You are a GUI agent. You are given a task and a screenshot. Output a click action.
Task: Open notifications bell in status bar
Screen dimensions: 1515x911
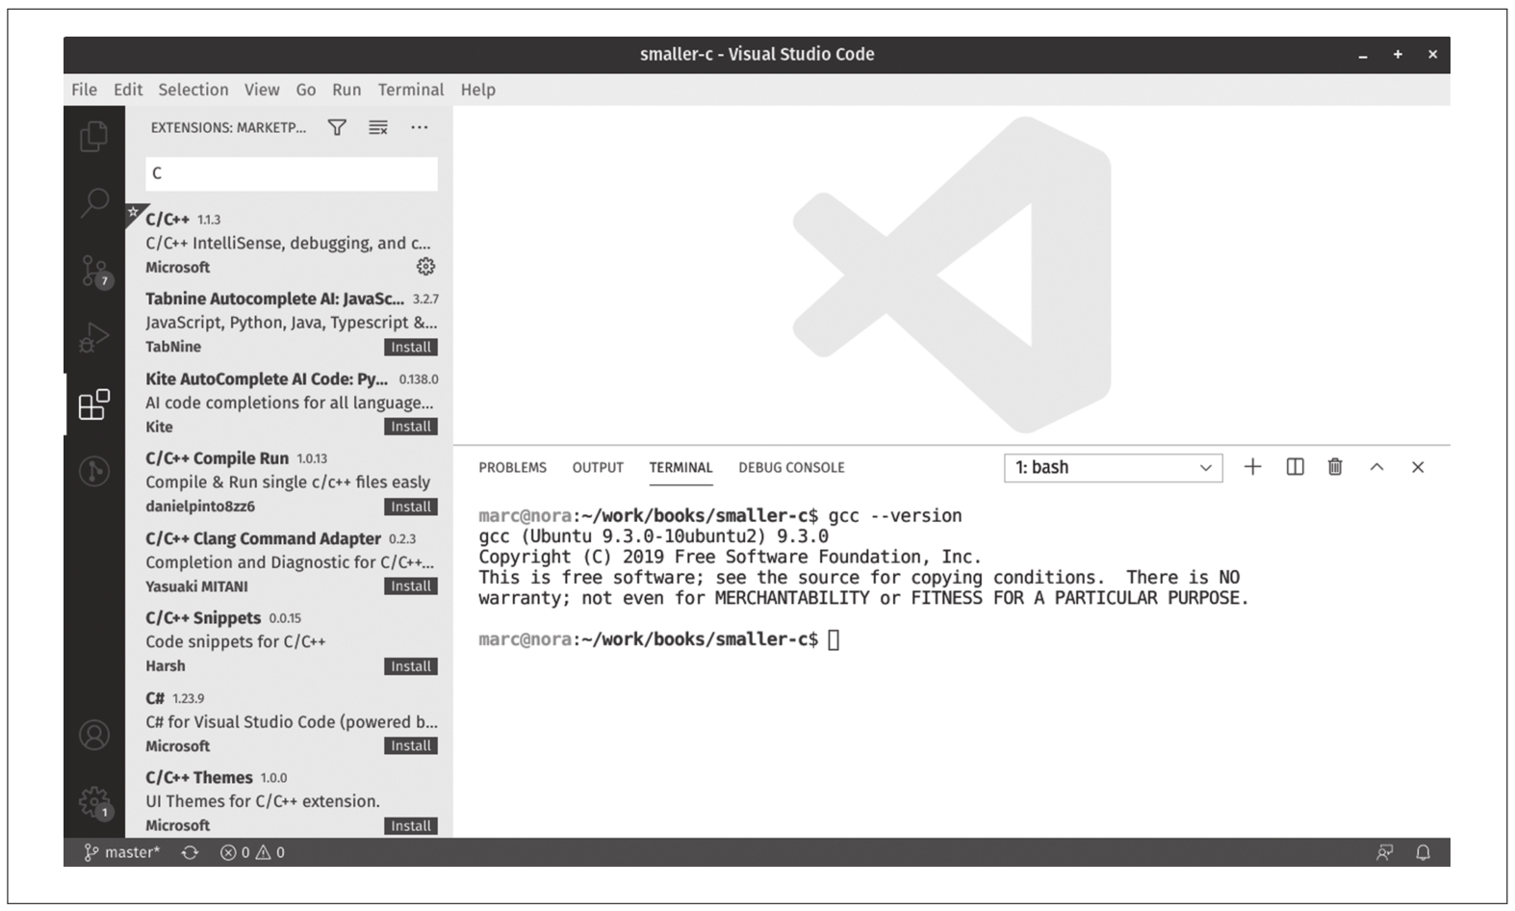pyautogui.click(x=1423, y=852)
